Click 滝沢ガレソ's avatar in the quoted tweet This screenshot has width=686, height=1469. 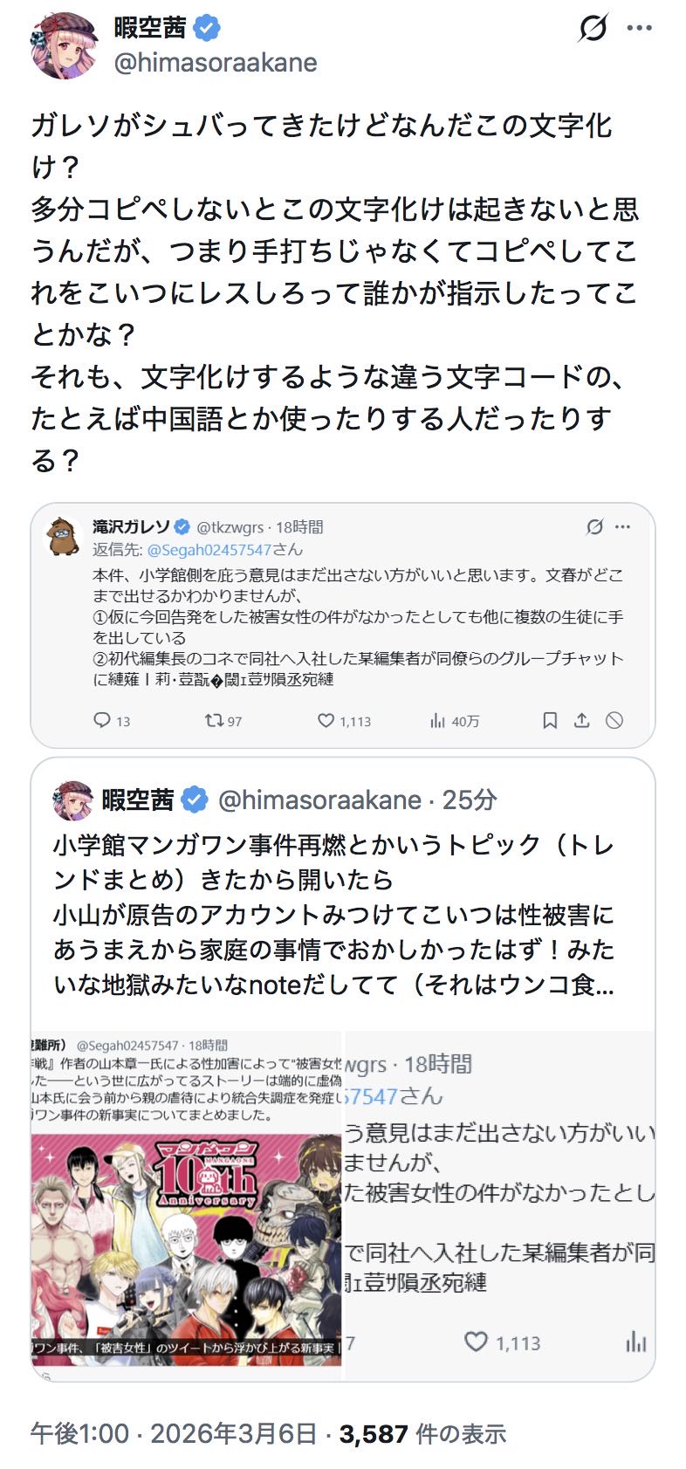pyautogui.click(x=64, y=537)
